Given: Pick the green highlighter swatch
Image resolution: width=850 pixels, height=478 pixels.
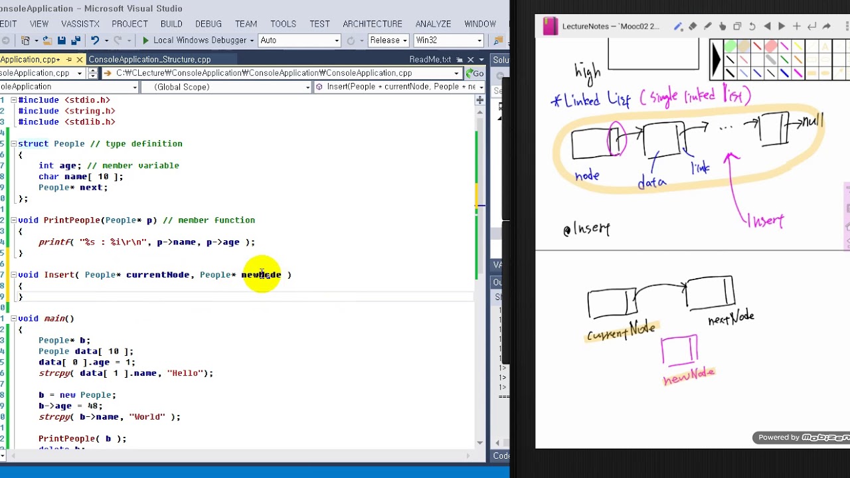Looking at the screenshot, I should tap(730, 47).
